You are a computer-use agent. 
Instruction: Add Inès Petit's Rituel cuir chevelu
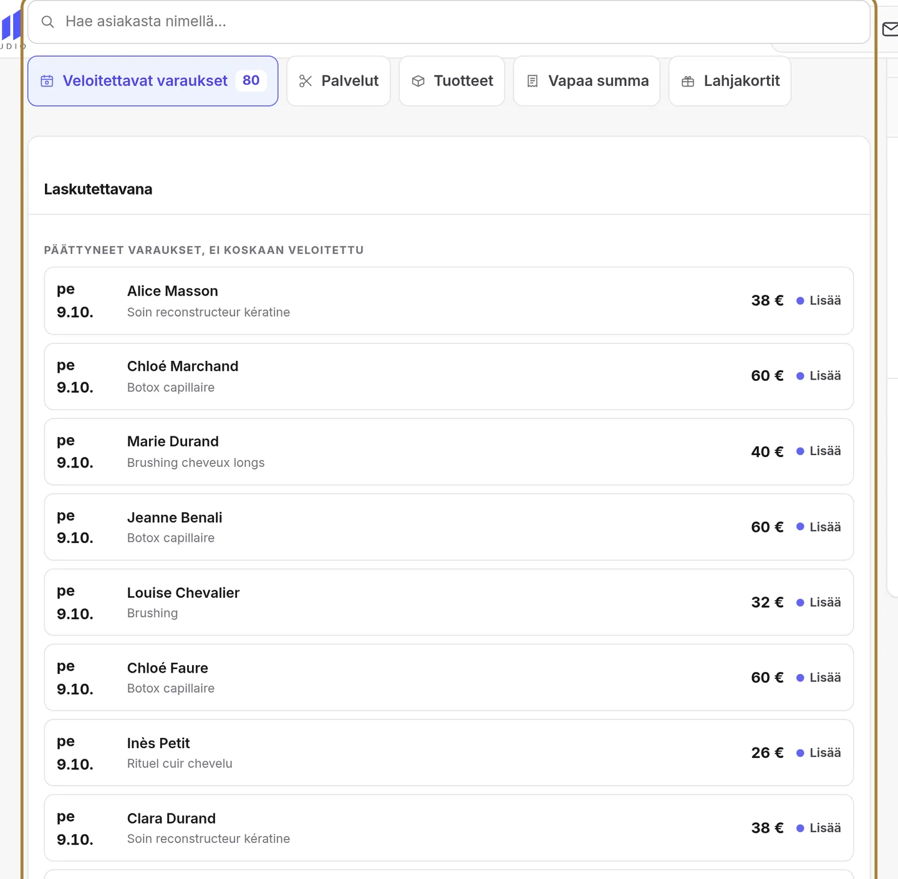pos(818,753)
